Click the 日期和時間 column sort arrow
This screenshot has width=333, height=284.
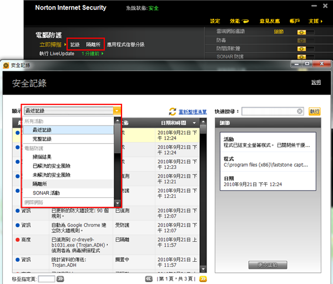pos(194,123)
